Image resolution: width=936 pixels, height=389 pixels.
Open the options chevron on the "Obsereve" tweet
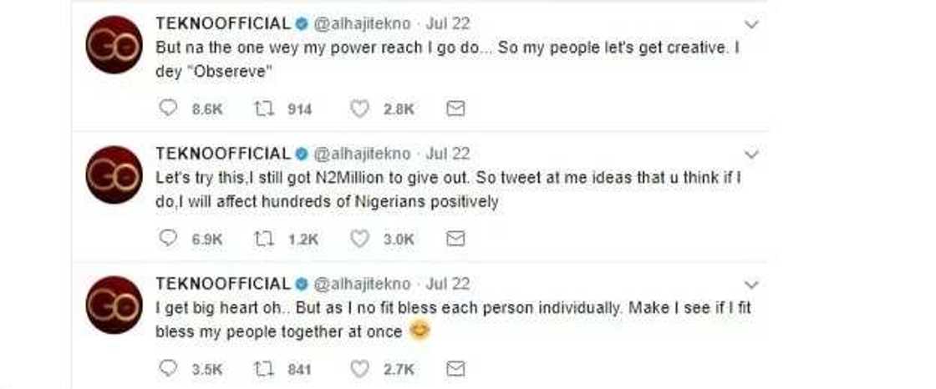[751, 24]
